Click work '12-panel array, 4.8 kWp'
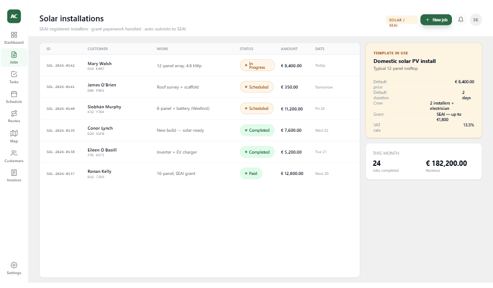The width and height of the screenshot is (493, 288). (x=179, y=66)
